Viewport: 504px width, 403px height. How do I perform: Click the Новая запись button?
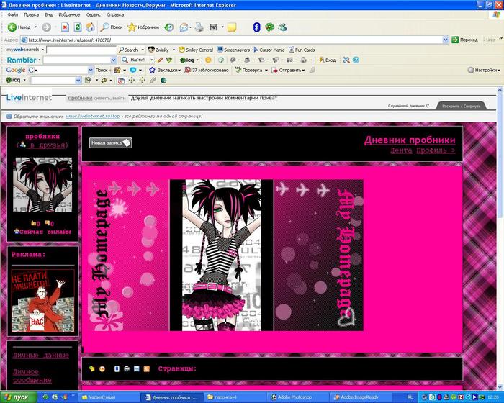pyautogui.click(x=111, y=143)
